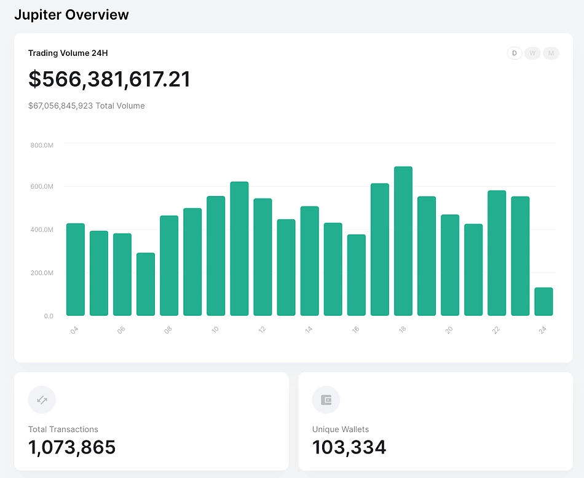The height and width of the screenshot is (478, 584).
Task: Select the volume bar for day 16
Action: coord(357,275)
